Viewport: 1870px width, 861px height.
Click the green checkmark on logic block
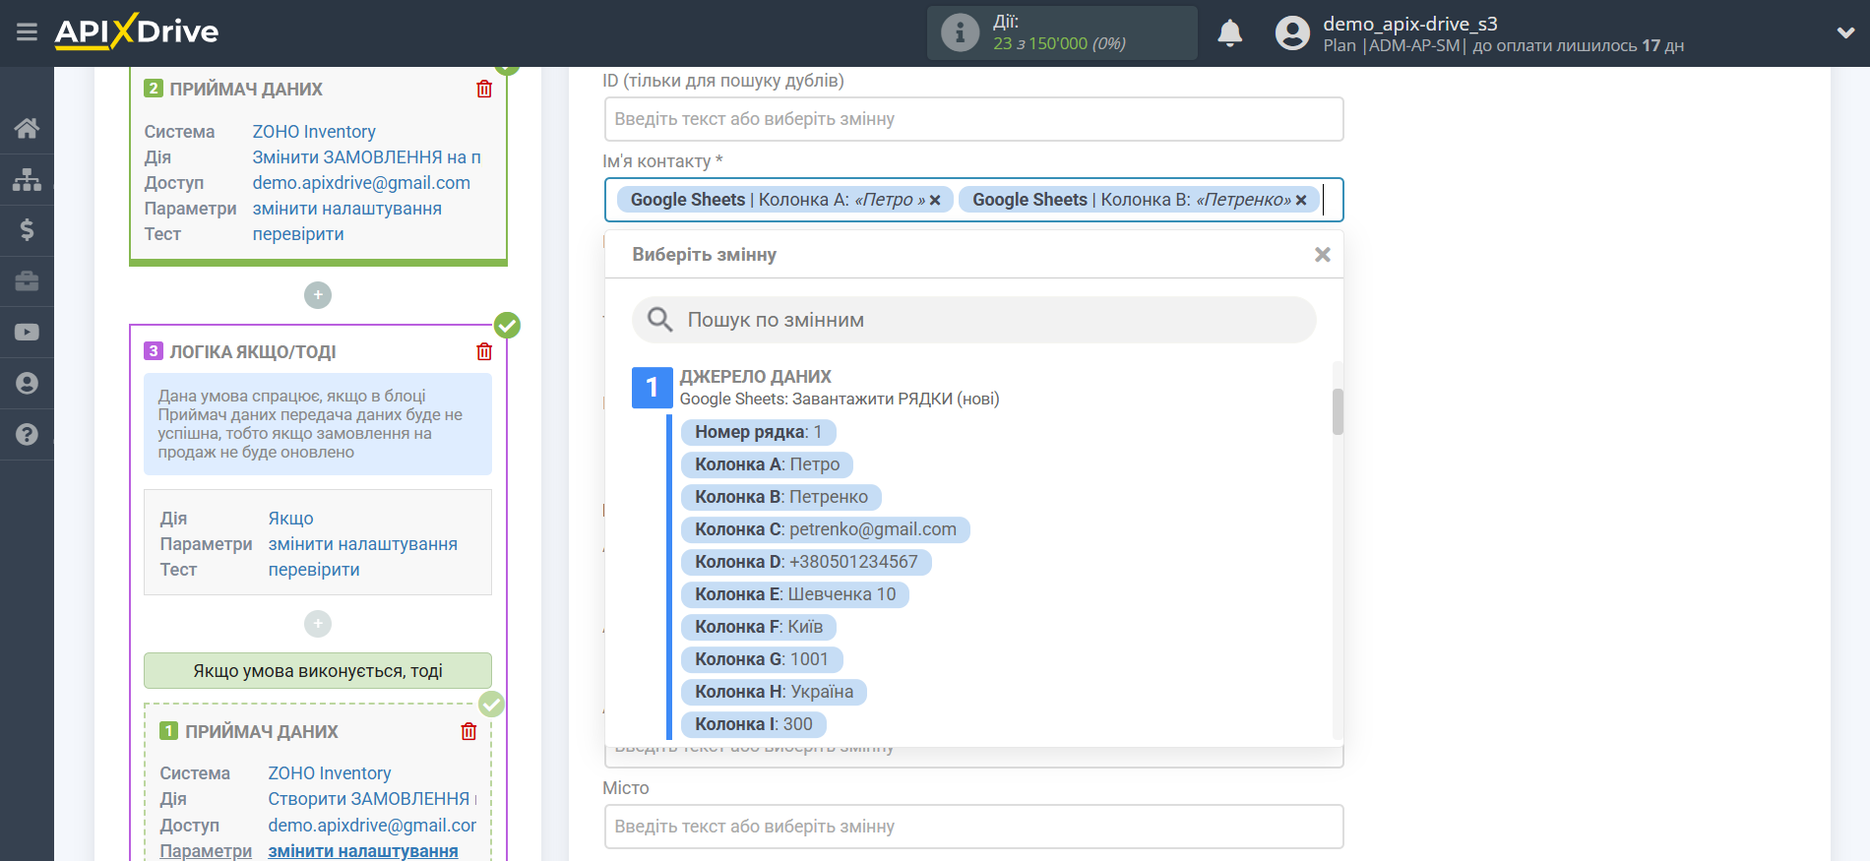(x=507, y=325)
